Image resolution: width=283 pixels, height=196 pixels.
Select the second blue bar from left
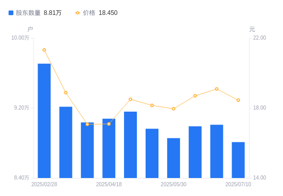click(x=66, y=142)
